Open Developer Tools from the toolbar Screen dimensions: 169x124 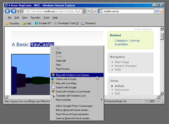coord(66,23)
